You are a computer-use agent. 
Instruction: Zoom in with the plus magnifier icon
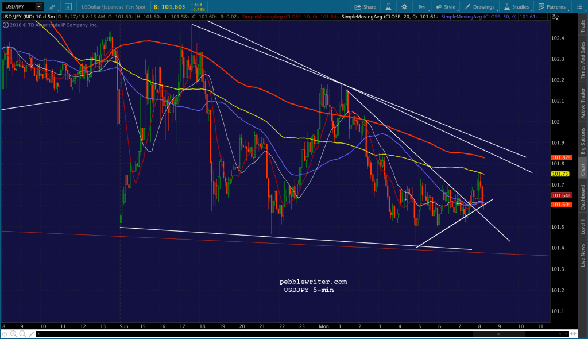pos(14,334)
